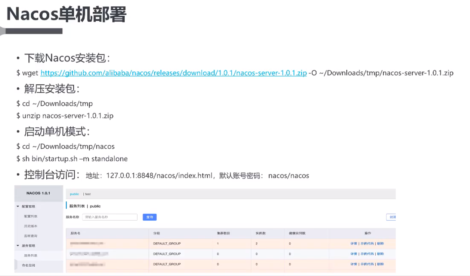Viewport: 470px width, 276px height.
Task: Click the slide title Nacos单机部署
Action: click(x=67, y=15)
